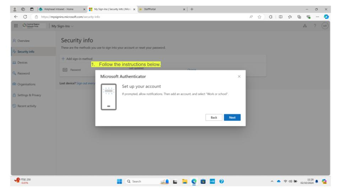Image resolution: width=341 pixels, height=192 pixels.
Task: Open Microsoft Store from taskbar
Action: point(203,181)
